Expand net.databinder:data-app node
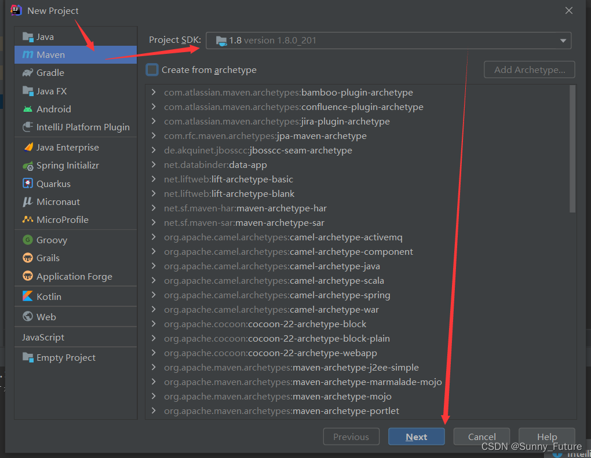The width and height of the screenshot is (591, 458). pos(154,164)
